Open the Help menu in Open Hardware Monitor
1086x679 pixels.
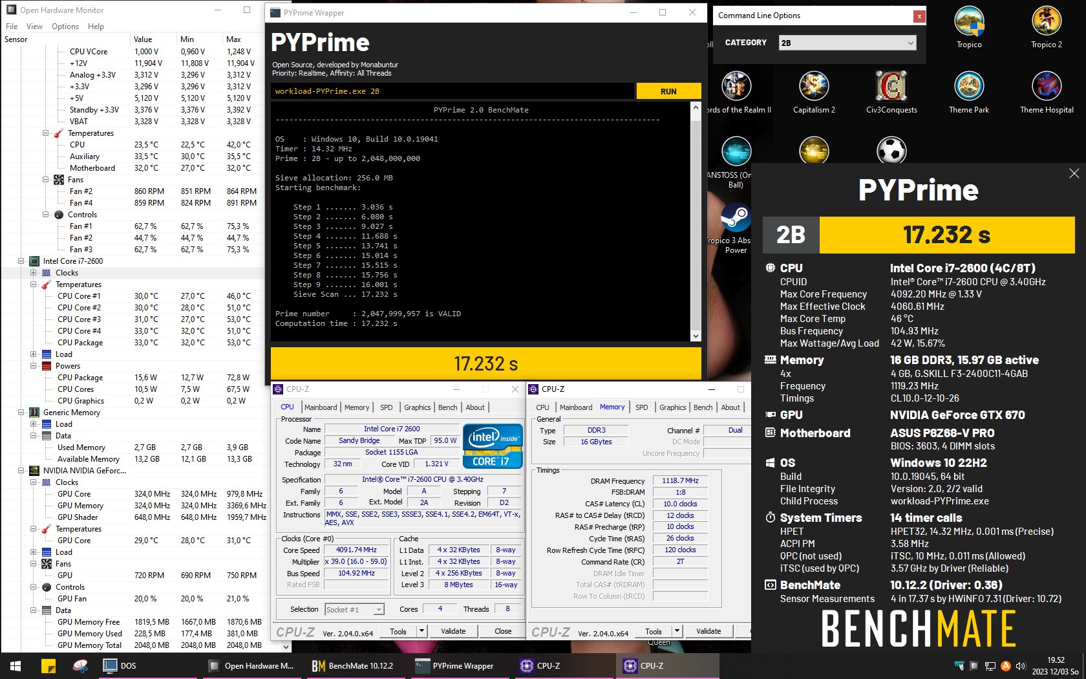tap(96, 27)
